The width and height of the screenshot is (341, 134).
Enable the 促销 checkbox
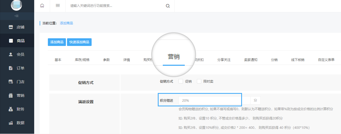pos(181,81)
